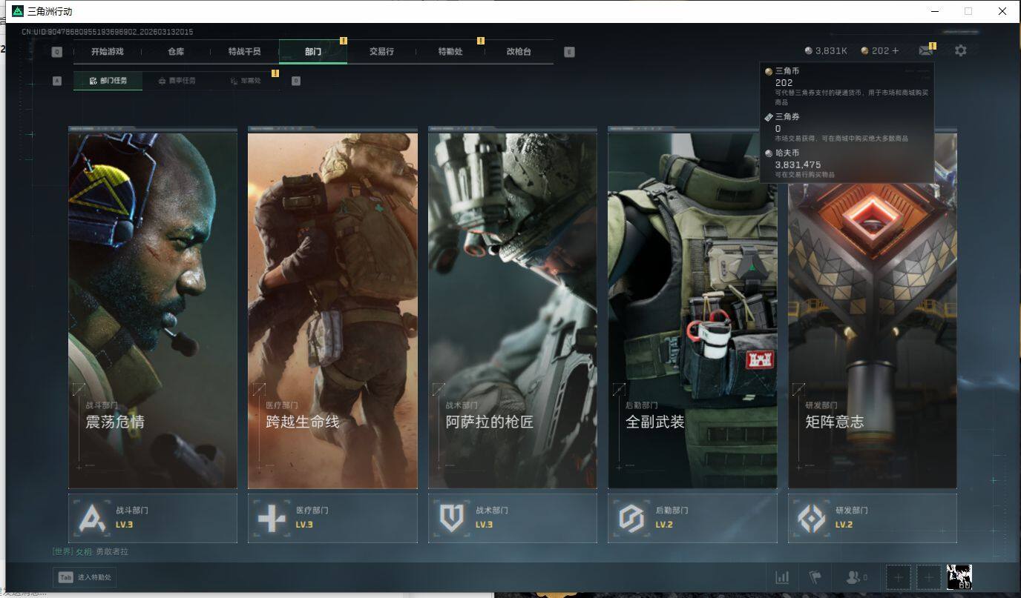
Task: Switch to the 改枪台 tab
Action: (x=519, y=52)
